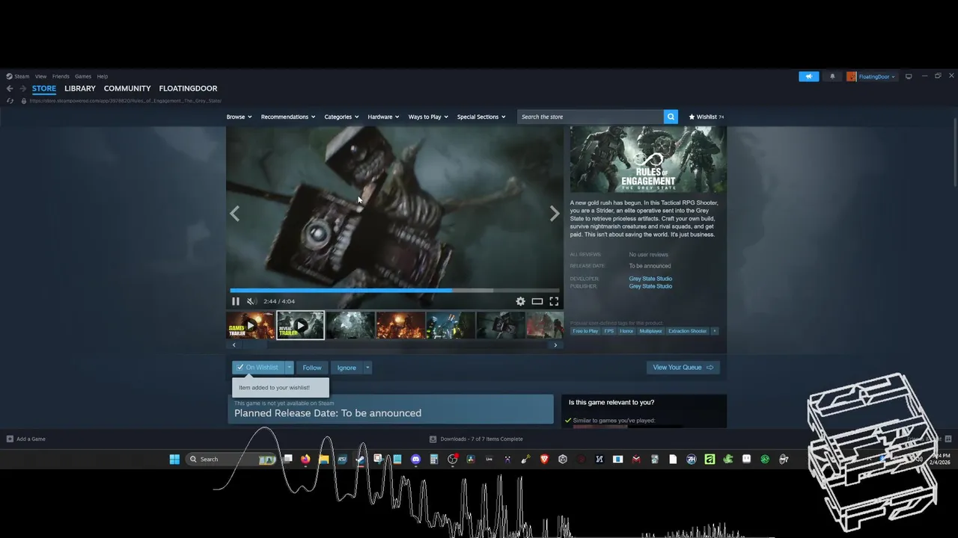This screenshot has height=538, width=958.
Task: Open the Grey State Studio publisher link
Action: [x=650, y=286]
